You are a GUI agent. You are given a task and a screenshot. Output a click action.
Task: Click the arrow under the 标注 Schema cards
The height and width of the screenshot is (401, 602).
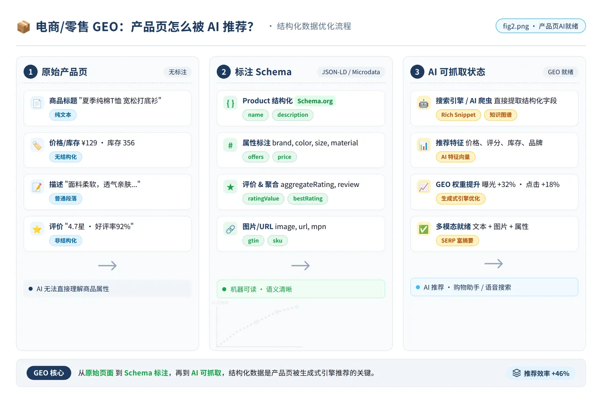click(x=301, y=266)
